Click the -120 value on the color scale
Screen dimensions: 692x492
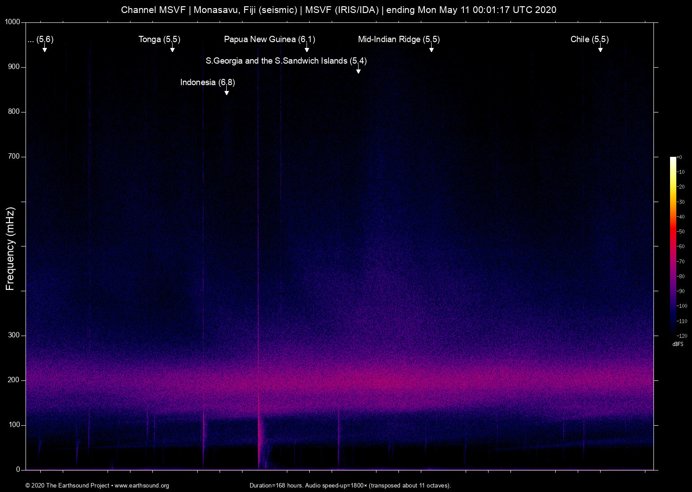point(682,336)
